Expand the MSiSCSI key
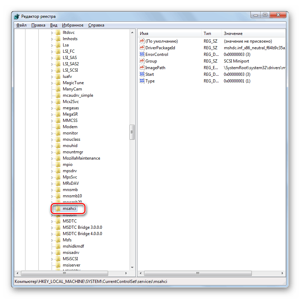300x299 pixels. (52, 259)
